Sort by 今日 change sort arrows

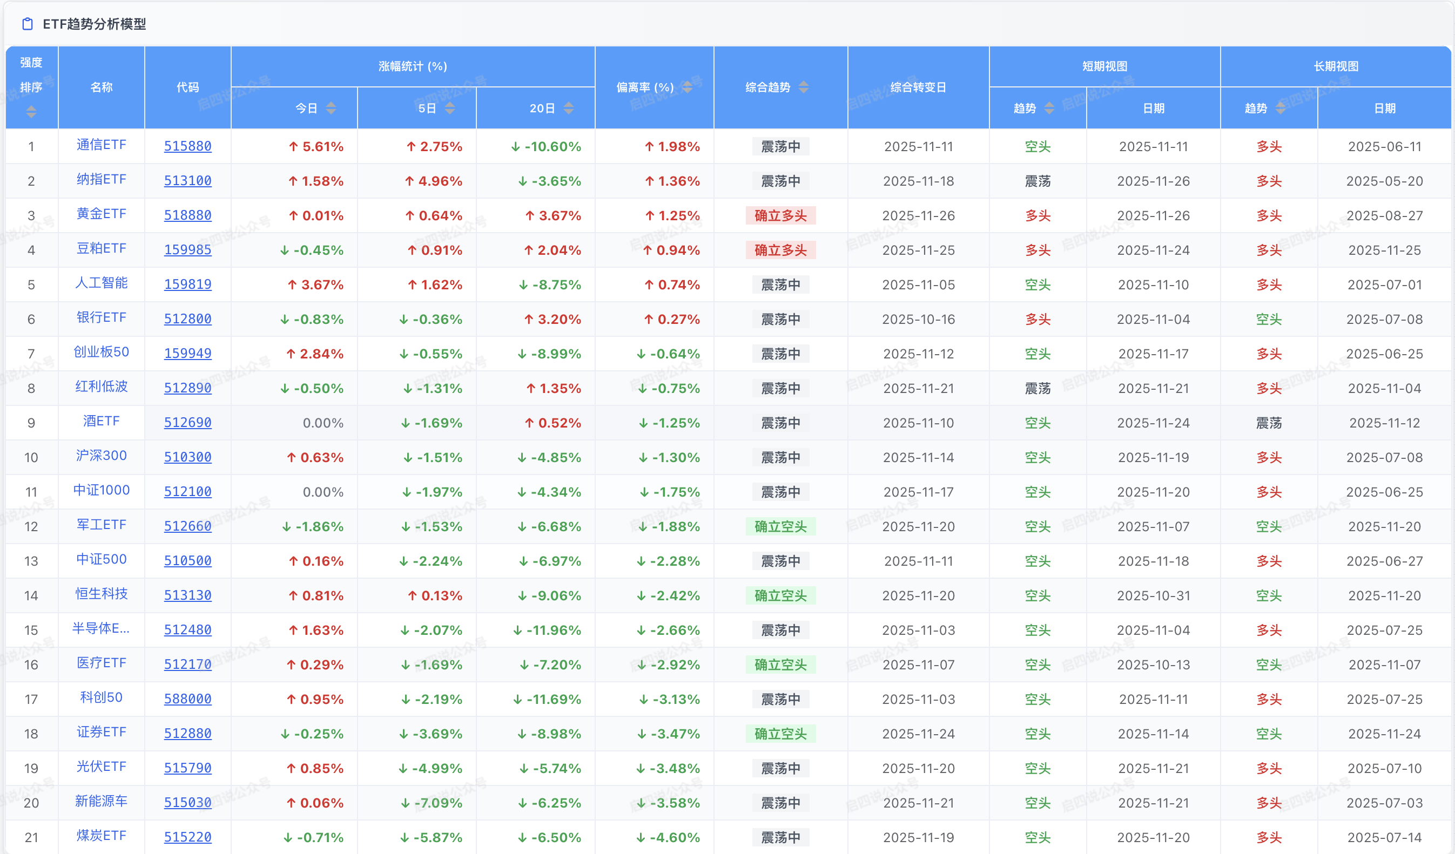point(331,108)
